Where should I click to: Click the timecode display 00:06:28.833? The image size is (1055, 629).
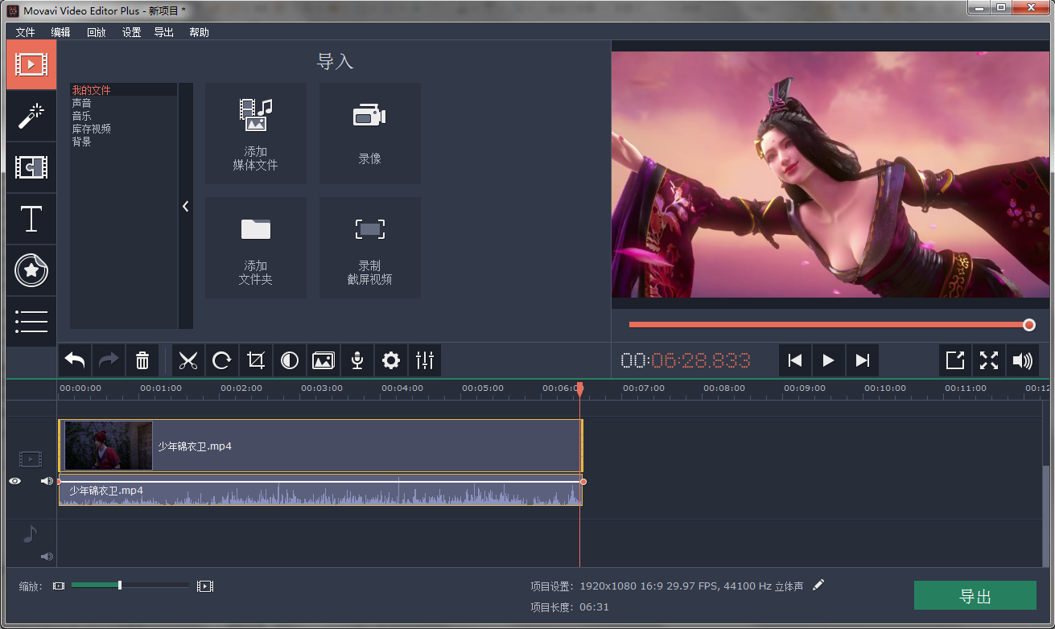[x=686, y=360]
